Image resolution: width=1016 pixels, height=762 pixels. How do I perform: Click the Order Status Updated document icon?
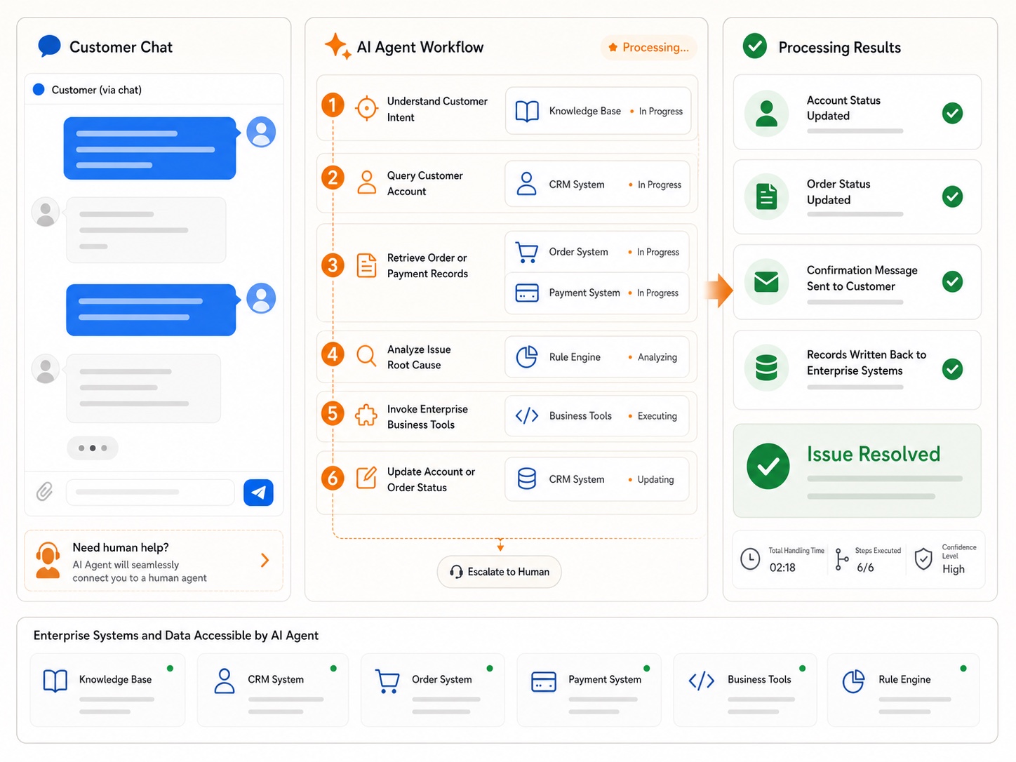[767, 196]
